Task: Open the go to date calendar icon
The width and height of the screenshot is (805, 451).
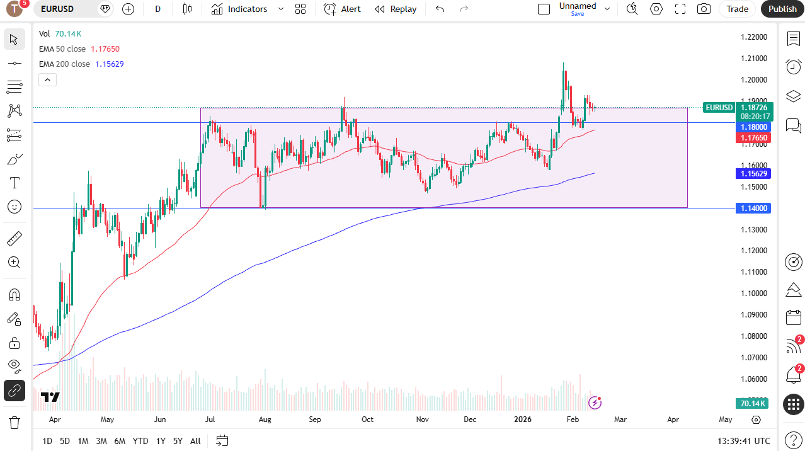Action: coord(222,440)
